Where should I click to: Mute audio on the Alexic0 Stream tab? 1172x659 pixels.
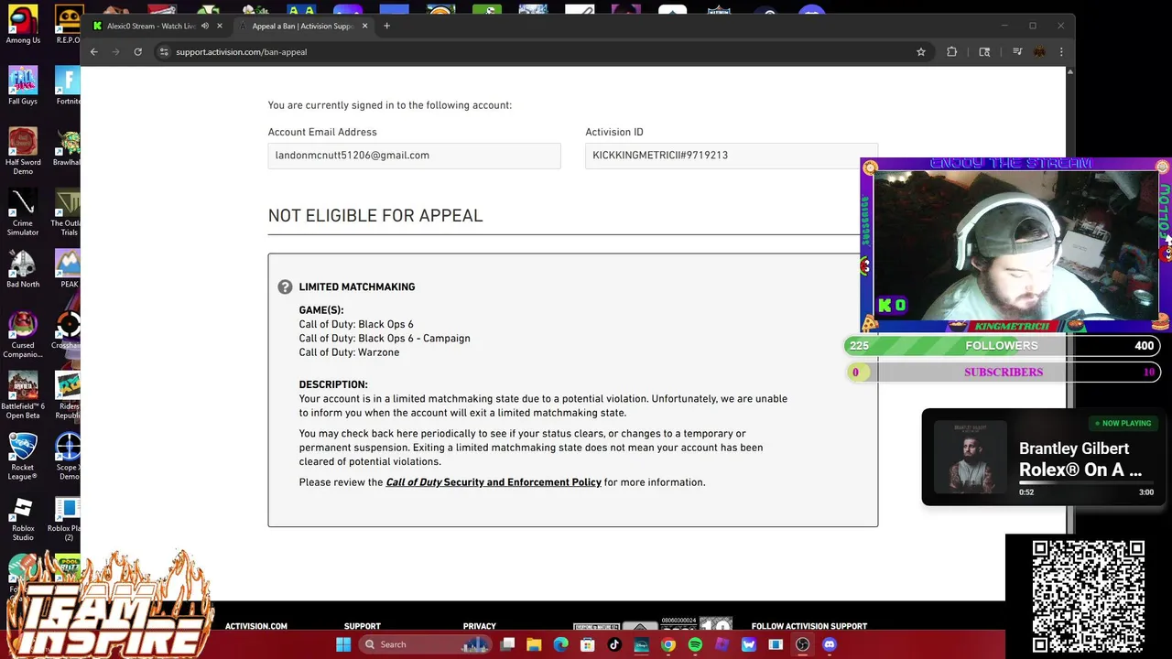click(x=205, y=26)
